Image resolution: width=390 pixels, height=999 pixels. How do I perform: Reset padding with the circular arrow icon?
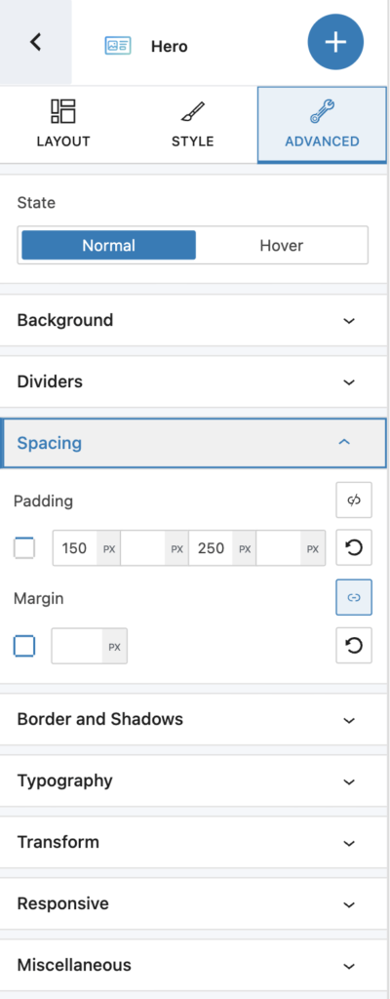pyautogui.click(x=354, y=548)
